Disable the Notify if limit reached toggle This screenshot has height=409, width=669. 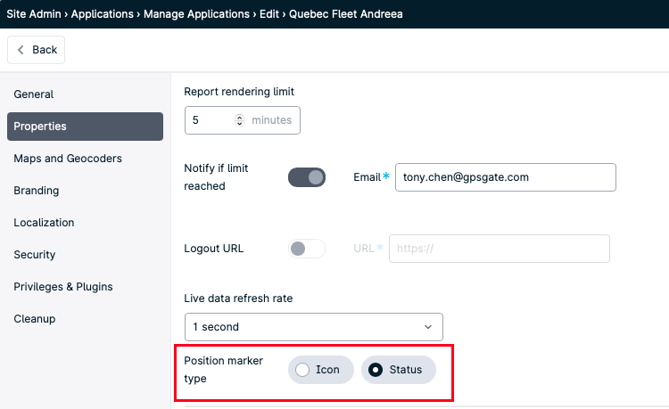tap(307, 177)
